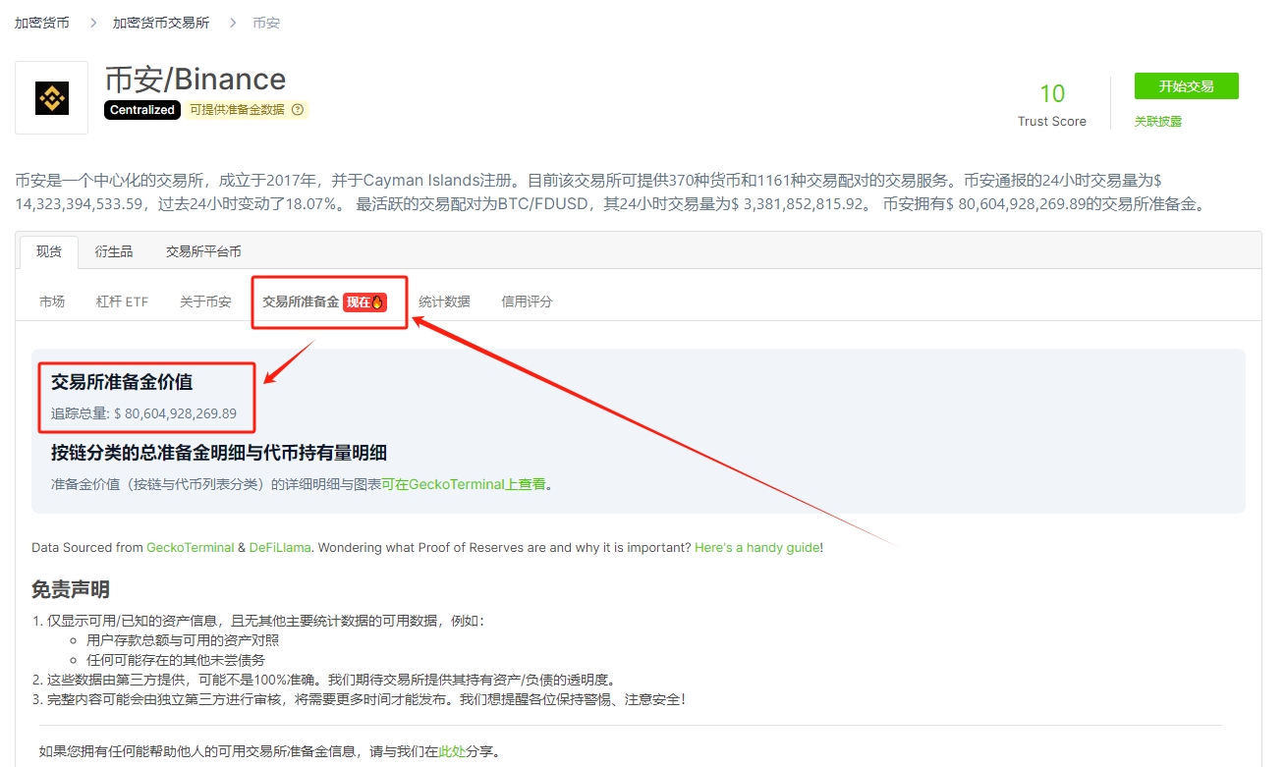Select the 市场 sub-tab

pyautogui.click(x=52, y=301)
